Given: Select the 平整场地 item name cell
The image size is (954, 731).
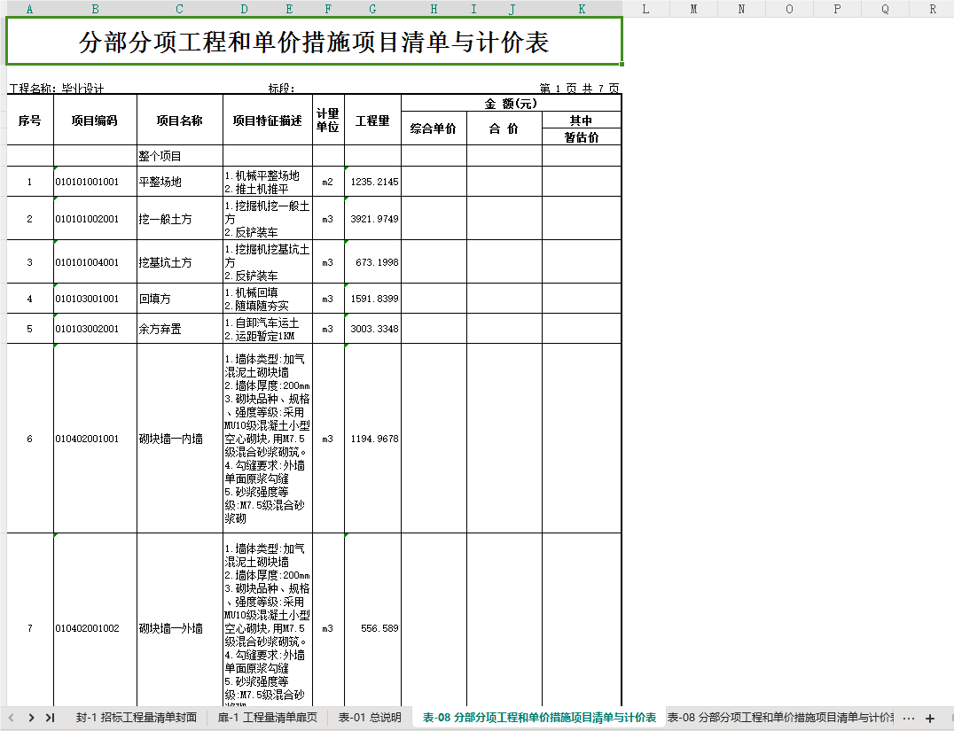Looking at the screenshot, I should [x=179, y=182].
